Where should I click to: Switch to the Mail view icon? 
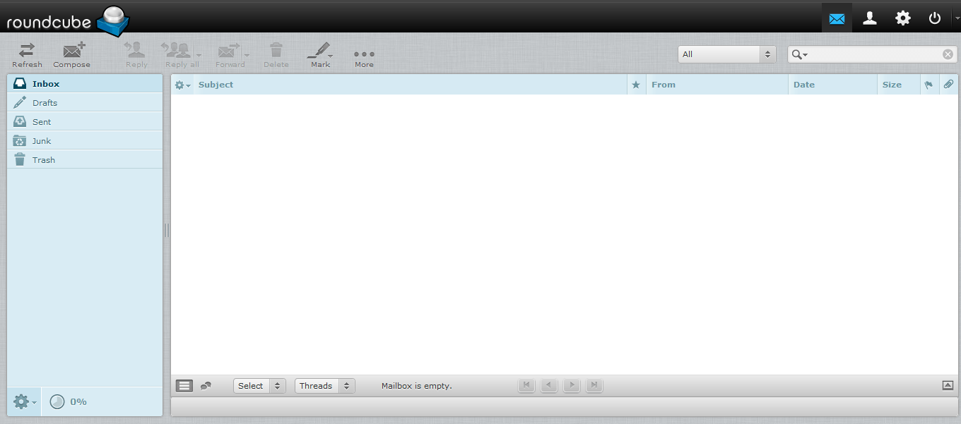pos(837,18)
